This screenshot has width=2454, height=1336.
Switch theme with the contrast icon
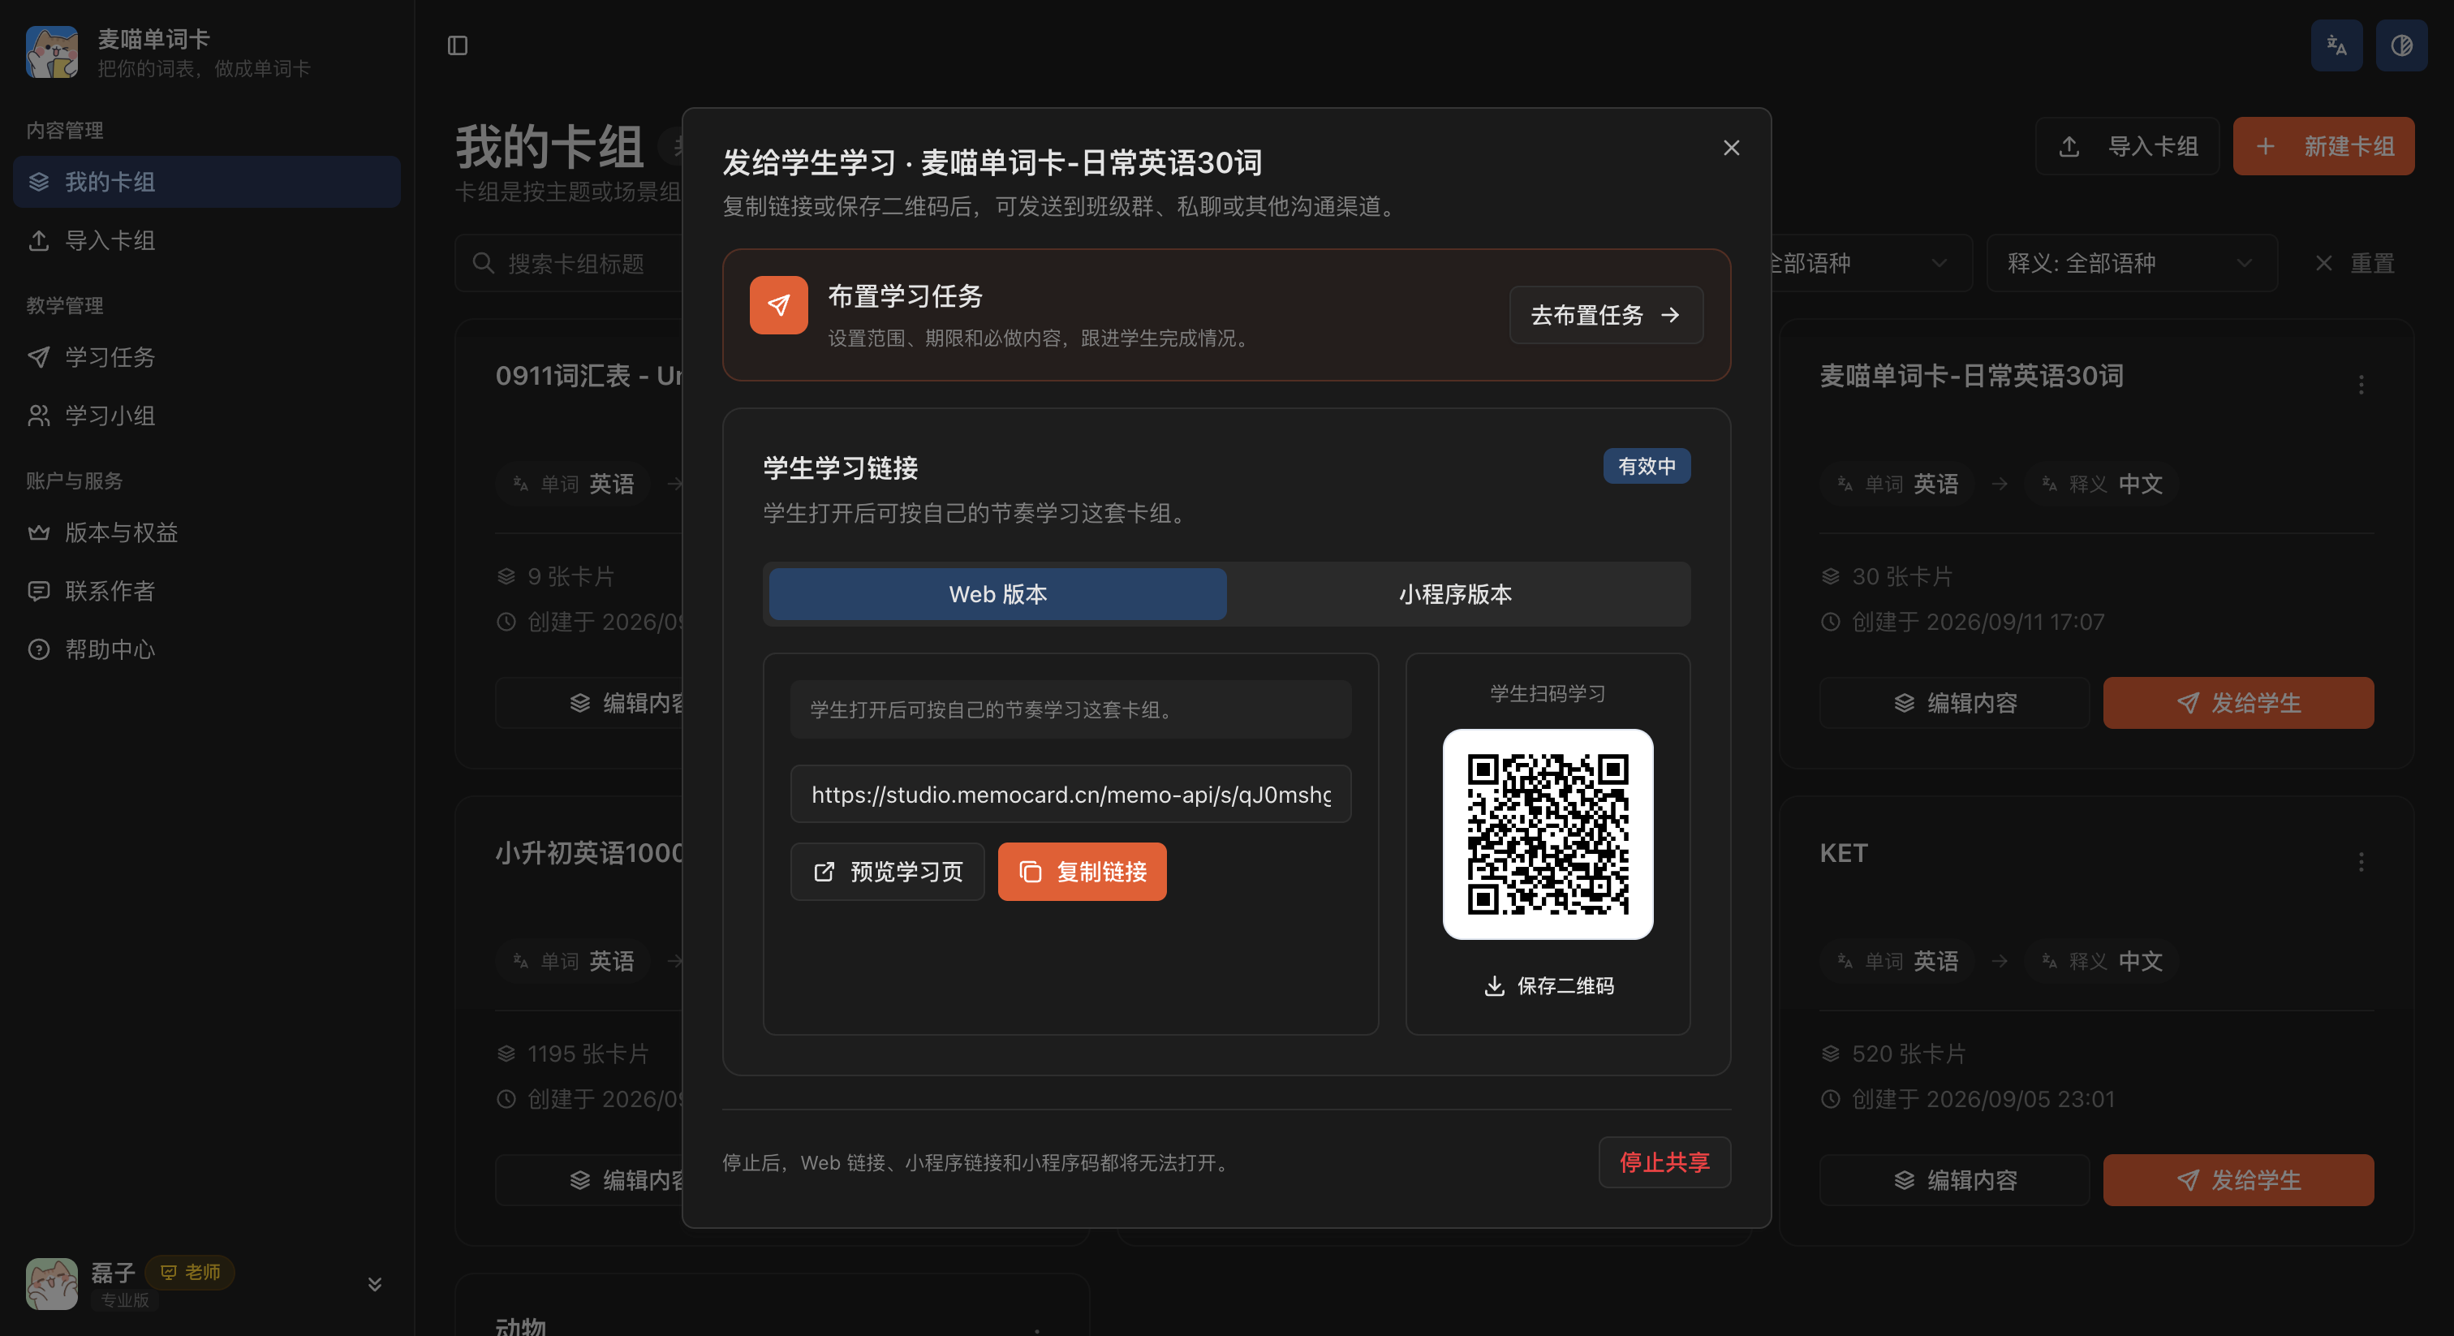pyautogui.click(x=2400, y=45)
